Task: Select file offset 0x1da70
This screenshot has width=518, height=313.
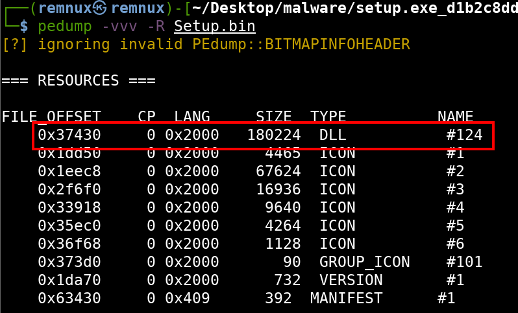Action: [x=69, y=280]
